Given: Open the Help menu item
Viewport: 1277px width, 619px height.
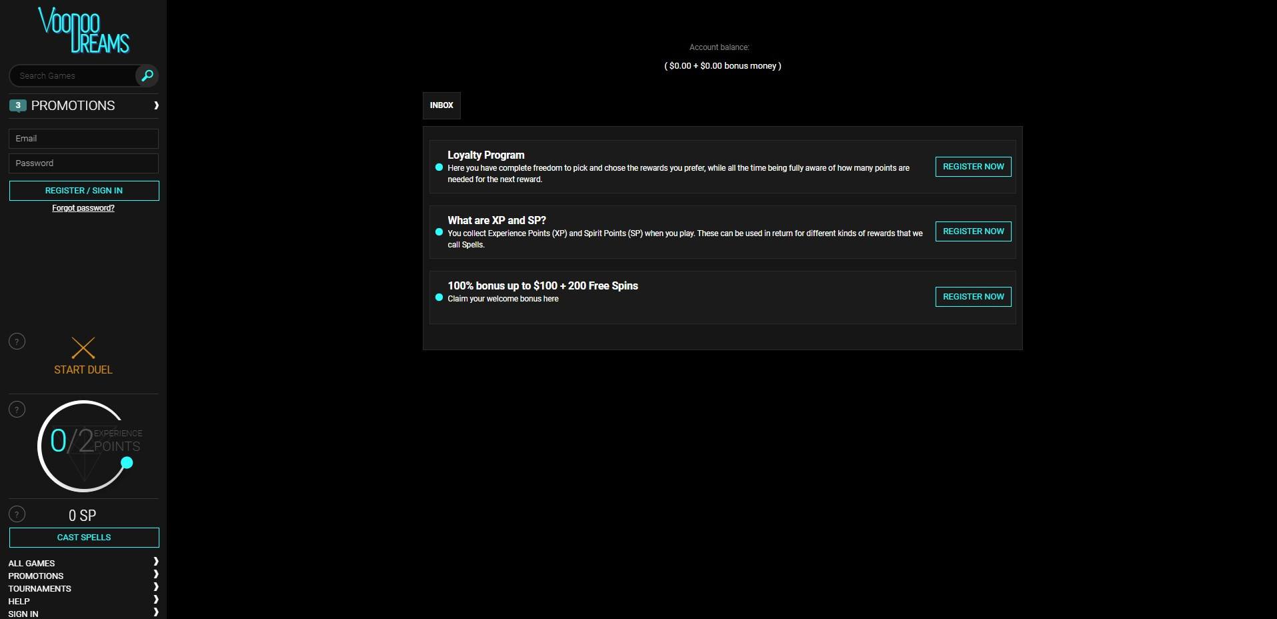Looking at the screenshot, I should [19, 601].
